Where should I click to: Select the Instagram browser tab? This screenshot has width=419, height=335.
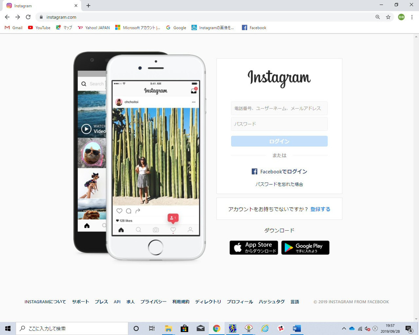[x=42, y=6]
